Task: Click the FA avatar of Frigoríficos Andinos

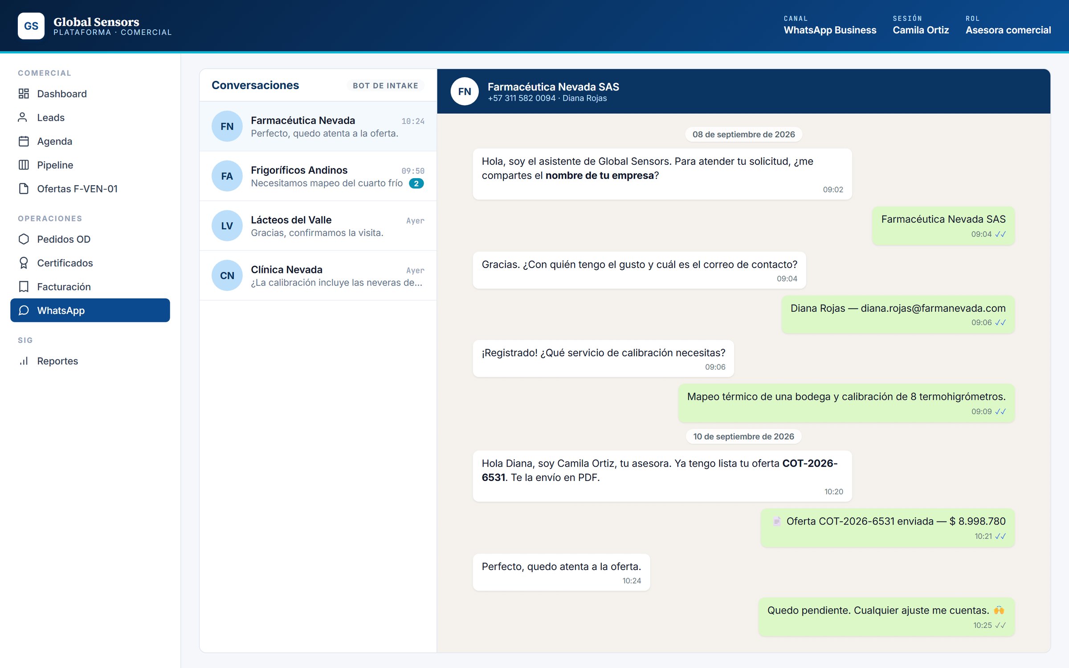Action: tap(227, 176)
